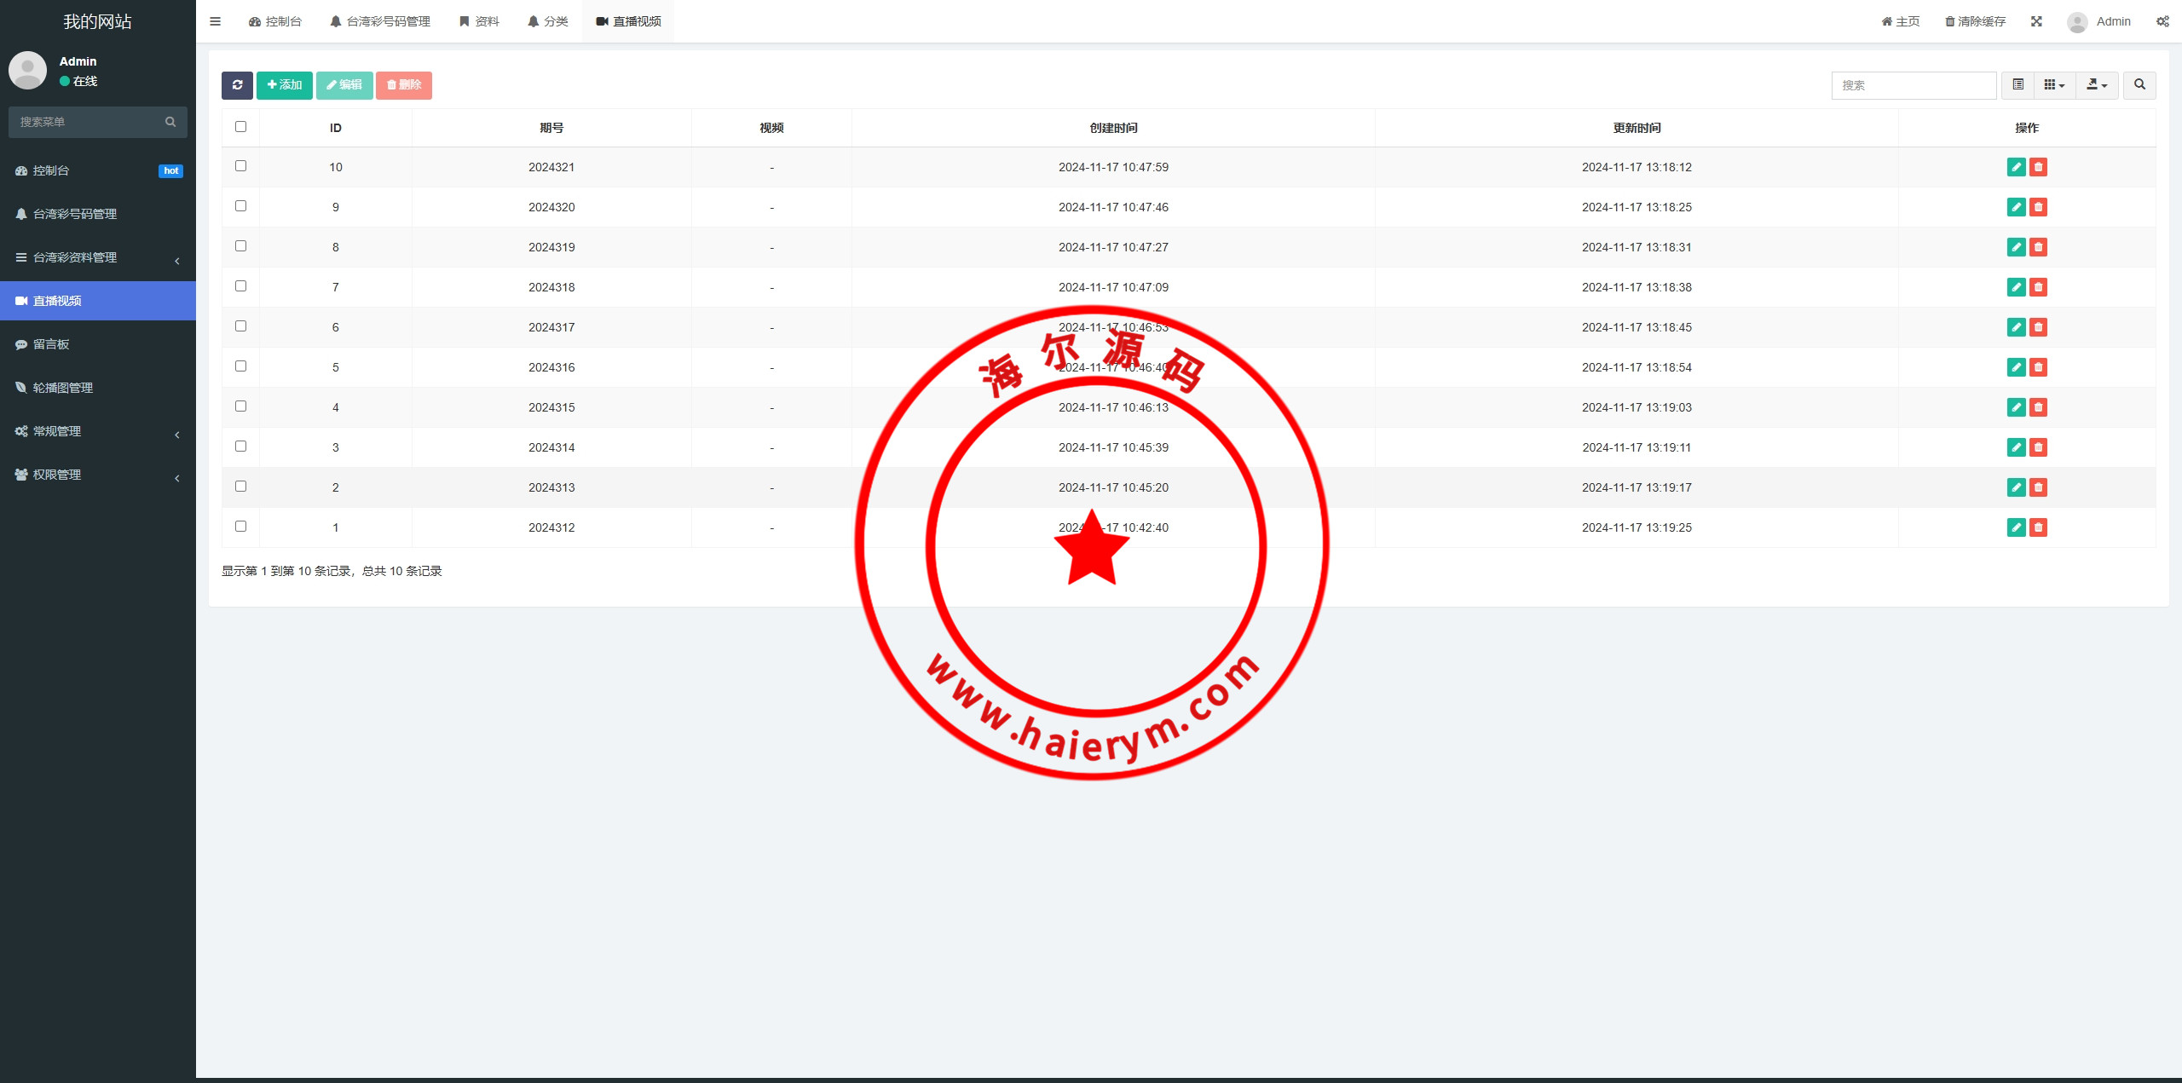Click the 我的网站 site title
This screenshot has height=1083, width=2182.
click(x=98, y=21)
